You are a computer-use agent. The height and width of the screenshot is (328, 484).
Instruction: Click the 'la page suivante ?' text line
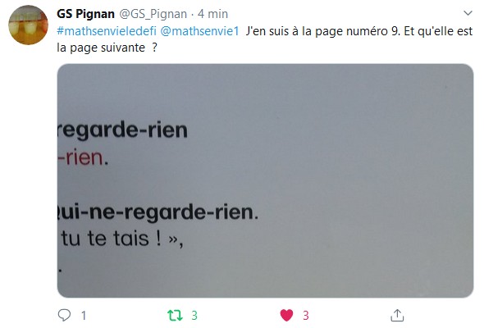[107, 48]
